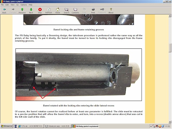
Task: Switch to the '12% de ...ACK.BDRP.XVI' taskbar window
Action: pos(31,126)
